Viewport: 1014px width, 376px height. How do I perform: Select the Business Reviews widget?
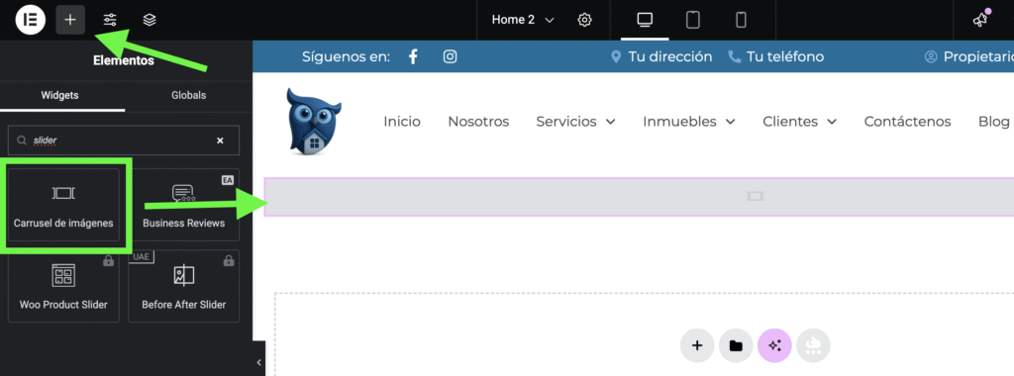(x=183, y=205)
